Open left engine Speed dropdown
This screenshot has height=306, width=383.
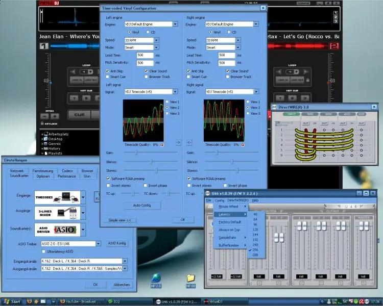click(x=156, y=40)
